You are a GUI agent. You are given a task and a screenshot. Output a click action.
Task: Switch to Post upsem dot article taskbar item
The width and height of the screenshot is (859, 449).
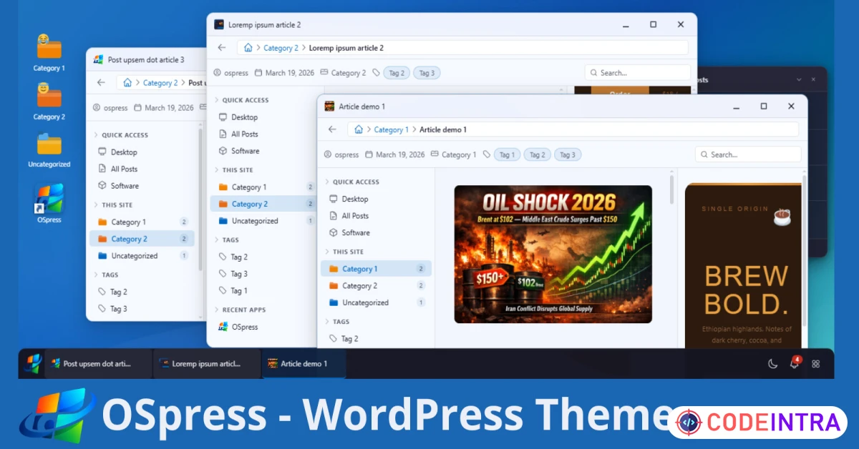point(99,363)
